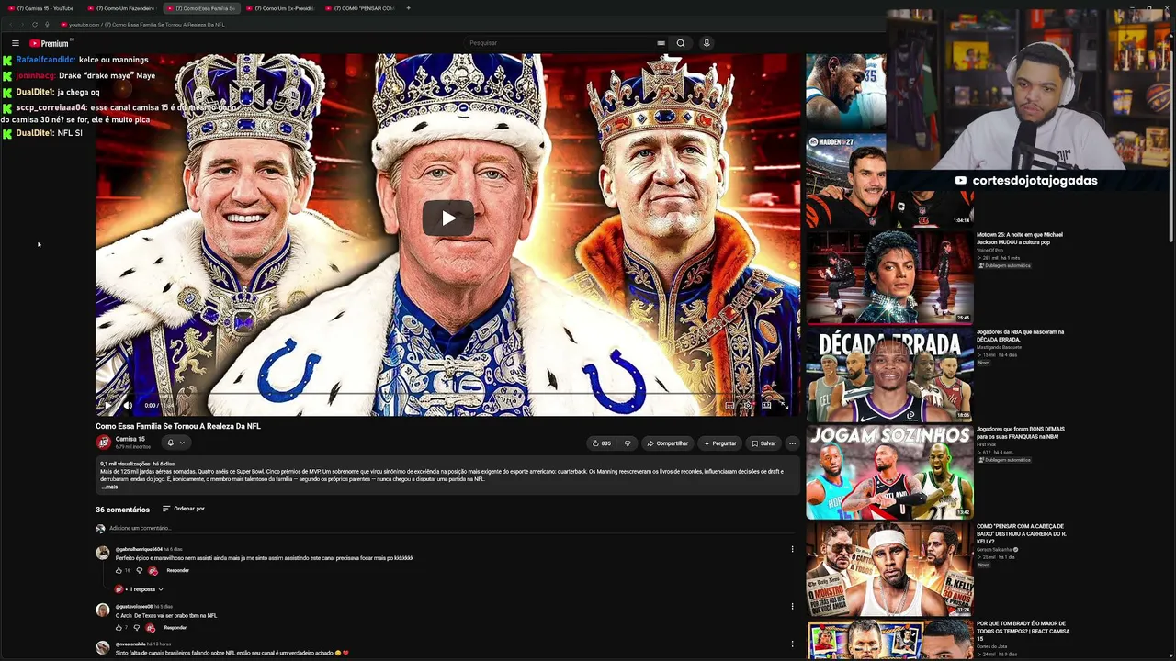Screen dimensions: 1176x661
Task: Open the YouTube guide hamburger menu
Action: pyautogui.click(x=16, y=43)
